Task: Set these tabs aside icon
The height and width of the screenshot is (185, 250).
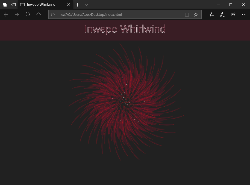Action: click(13, 5)
